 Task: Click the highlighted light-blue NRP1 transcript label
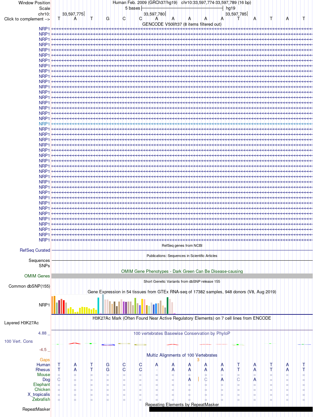pyautogui.click(x=44, y=124)
